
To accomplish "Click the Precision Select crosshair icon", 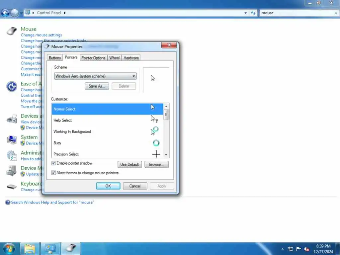I will pos(156,154).
